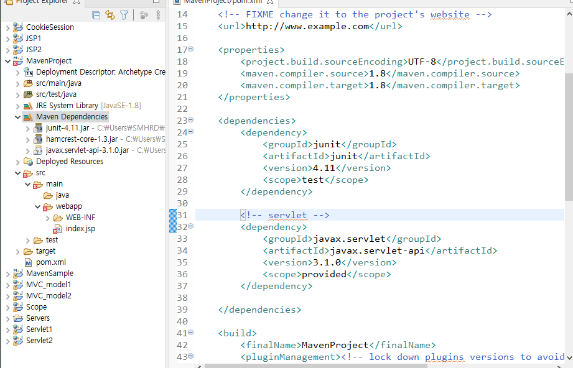Viewport: 573px width, 368px height.
Task: Click the java folder icon under main
Action: point(48,196)
